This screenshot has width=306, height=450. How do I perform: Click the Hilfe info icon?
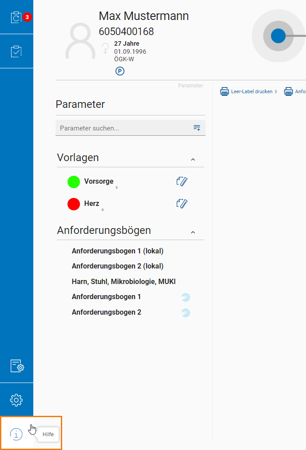(x=16, y=434)
